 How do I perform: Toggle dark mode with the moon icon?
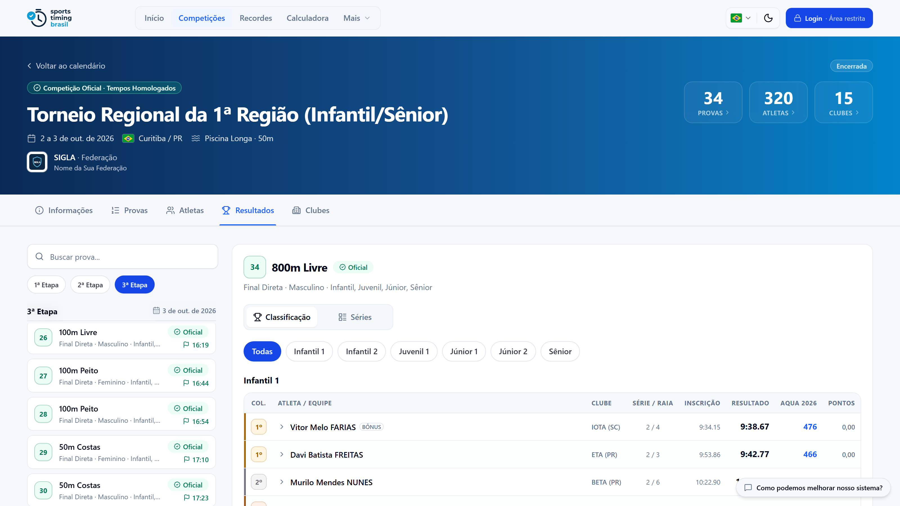tap(768, 18)
